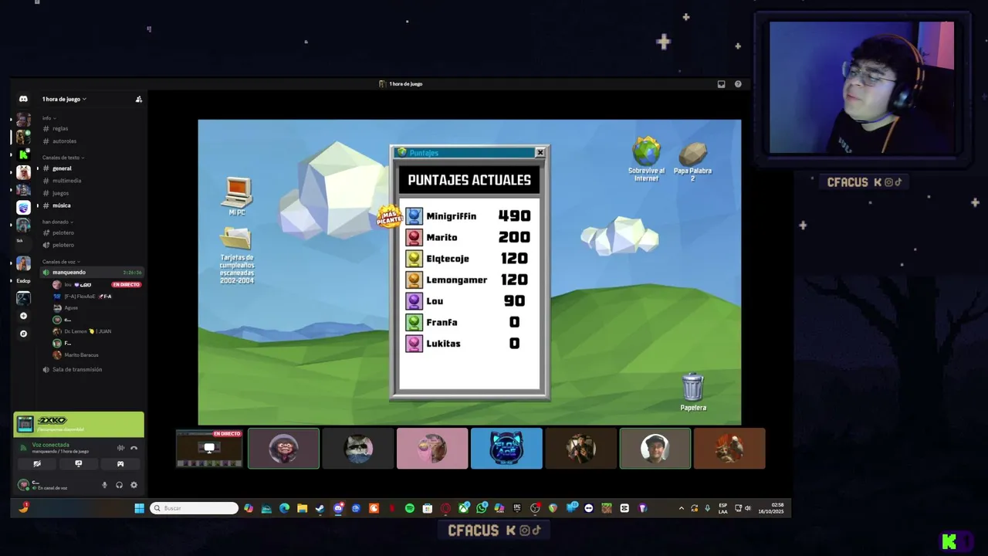
Task: Open Spotify from the taskbar
Action: coord(410,508)
